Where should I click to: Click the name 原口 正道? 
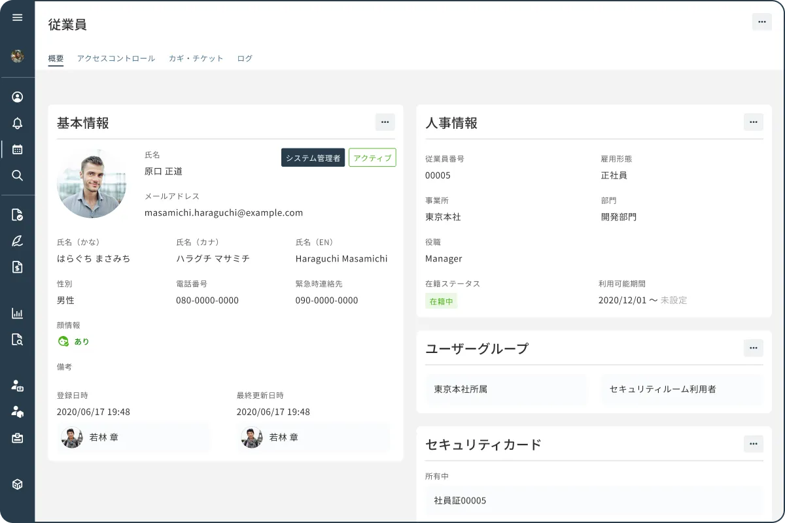[164, 171]
